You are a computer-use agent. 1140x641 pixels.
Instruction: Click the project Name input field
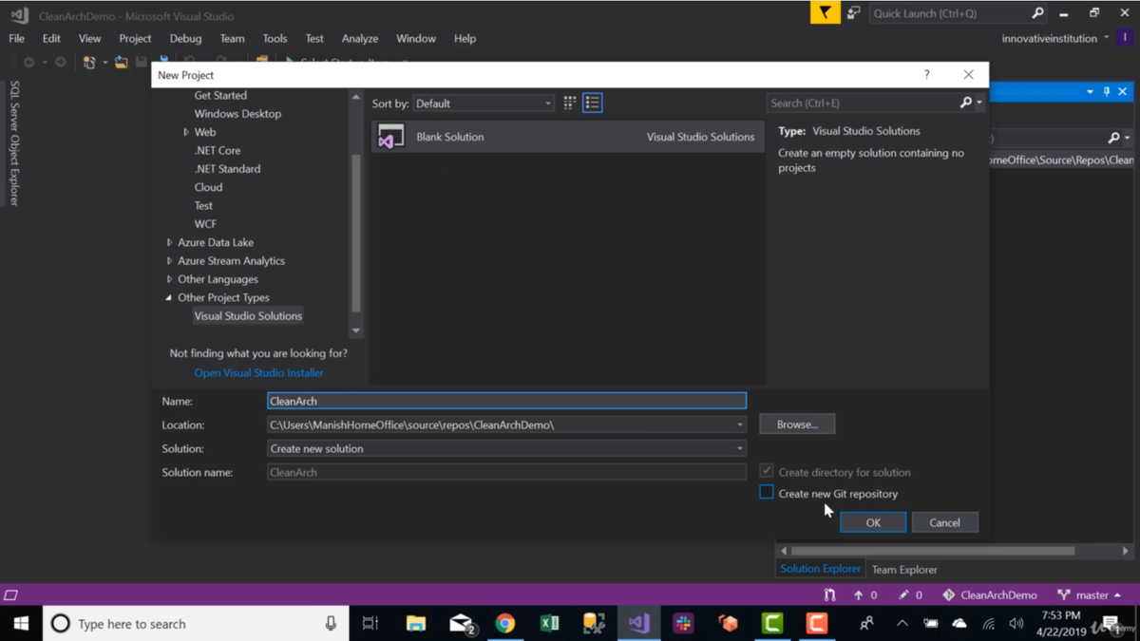pos(506,401)
